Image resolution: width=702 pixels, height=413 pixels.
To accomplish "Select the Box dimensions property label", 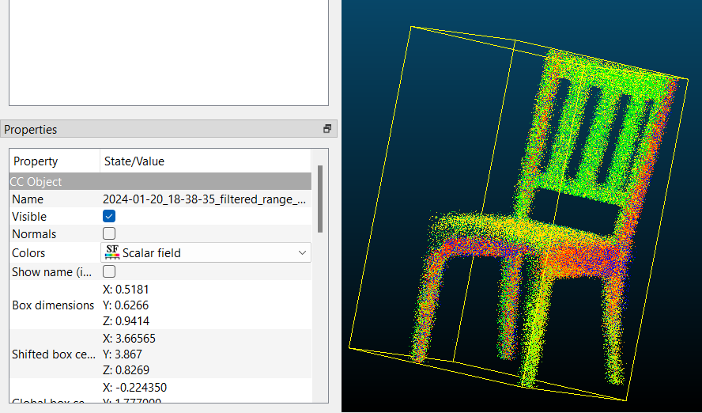I will click(x=53, y=305).
